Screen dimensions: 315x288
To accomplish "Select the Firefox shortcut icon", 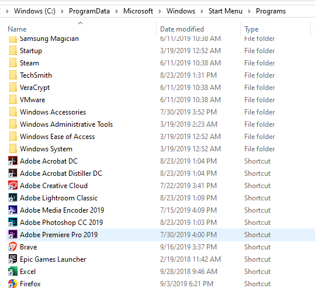I will click(13, 283).
